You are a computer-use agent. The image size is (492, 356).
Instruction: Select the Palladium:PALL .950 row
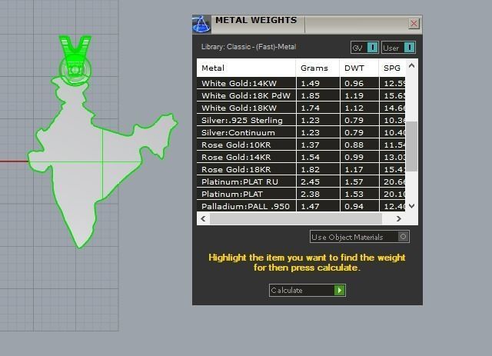(x=301, y=206)
